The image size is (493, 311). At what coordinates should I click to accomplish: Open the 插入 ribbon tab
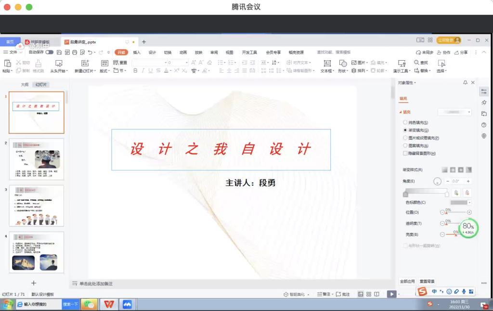pos(137,52)
